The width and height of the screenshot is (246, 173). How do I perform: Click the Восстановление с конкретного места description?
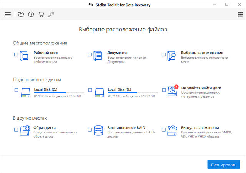(x=204, y=60)
